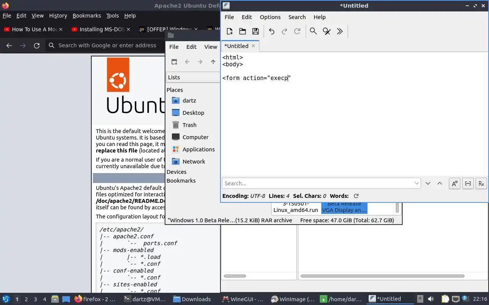
Task: Toggle Whole Word search option
Action: coord(468,183)
